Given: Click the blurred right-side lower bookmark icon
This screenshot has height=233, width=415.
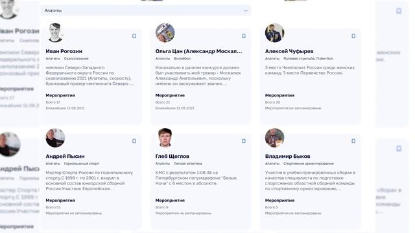Looking at the screenshot, I should (x=399, y=148).
